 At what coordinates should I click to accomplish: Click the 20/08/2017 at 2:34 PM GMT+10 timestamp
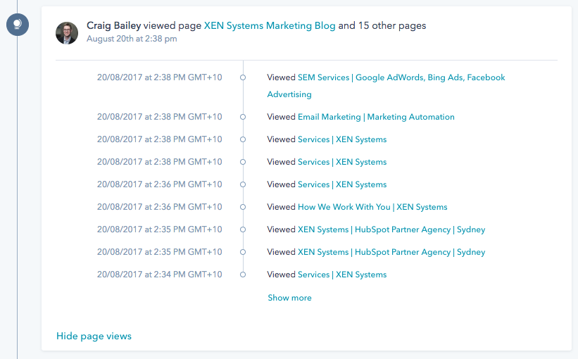pos(160,275)
